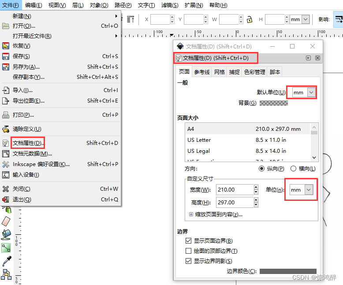
Task: Increase the page Width value
Action: pyautogui.click(x=256, y=187)
